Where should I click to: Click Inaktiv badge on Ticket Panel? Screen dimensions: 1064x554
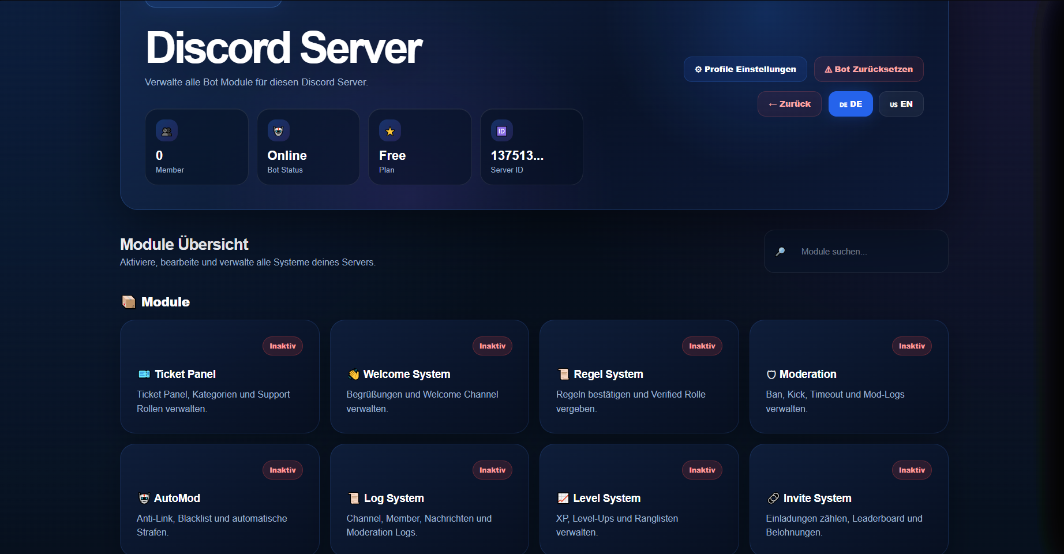(x=283, y=346)
